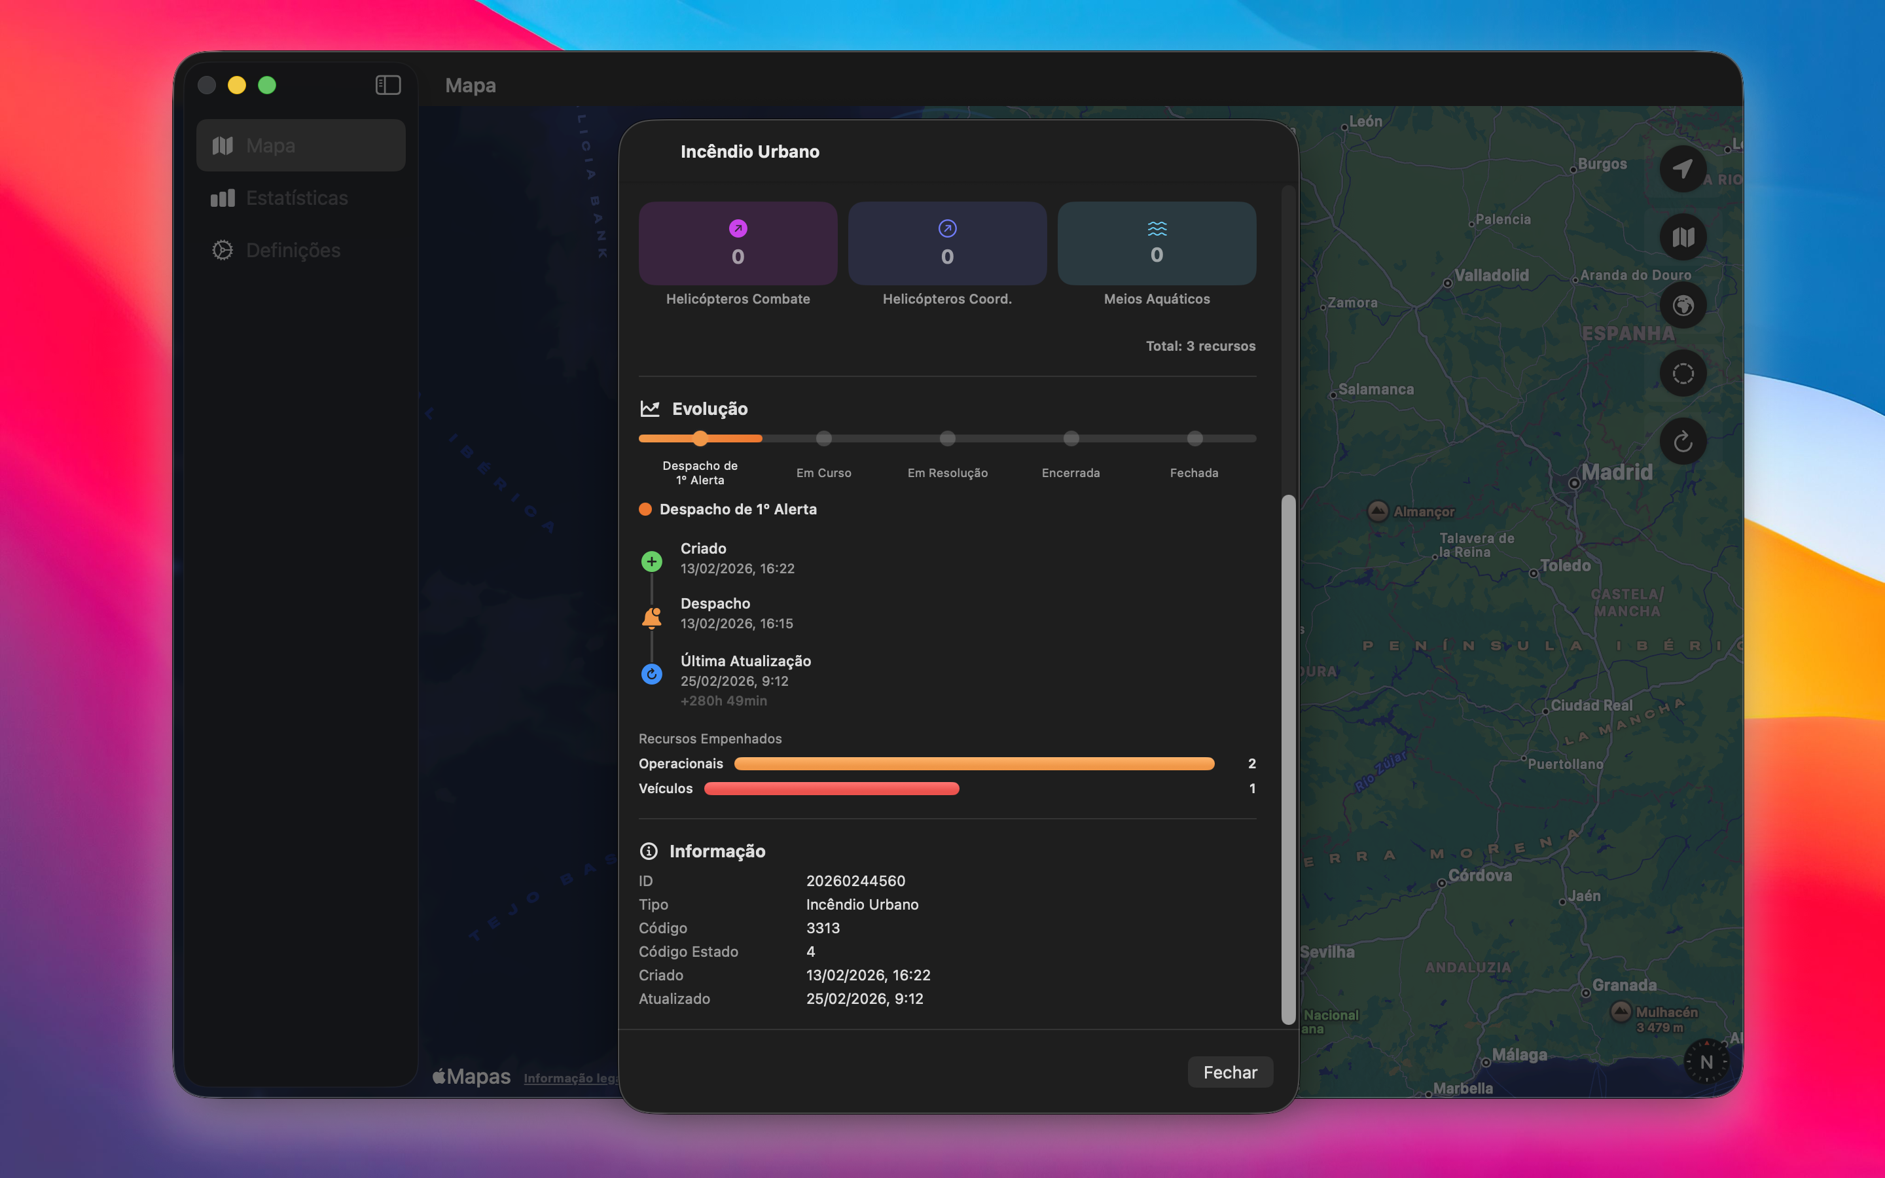Click the 'Total: 3 recursos' text
Image resolution: width=1885 pixels, height=1178 pixels.
[1200, 346]
